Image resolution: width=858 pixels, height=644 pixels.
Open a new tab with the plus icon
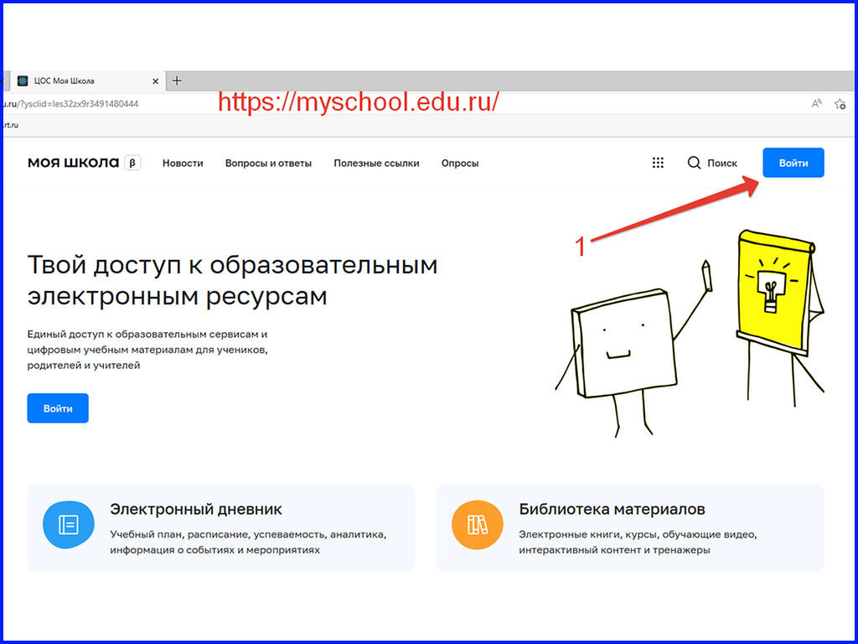tap(176, 80)
